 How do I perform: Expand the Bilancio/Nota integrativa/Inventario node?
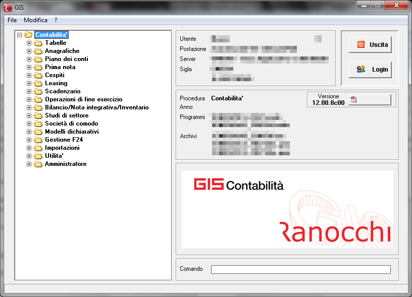29,107
